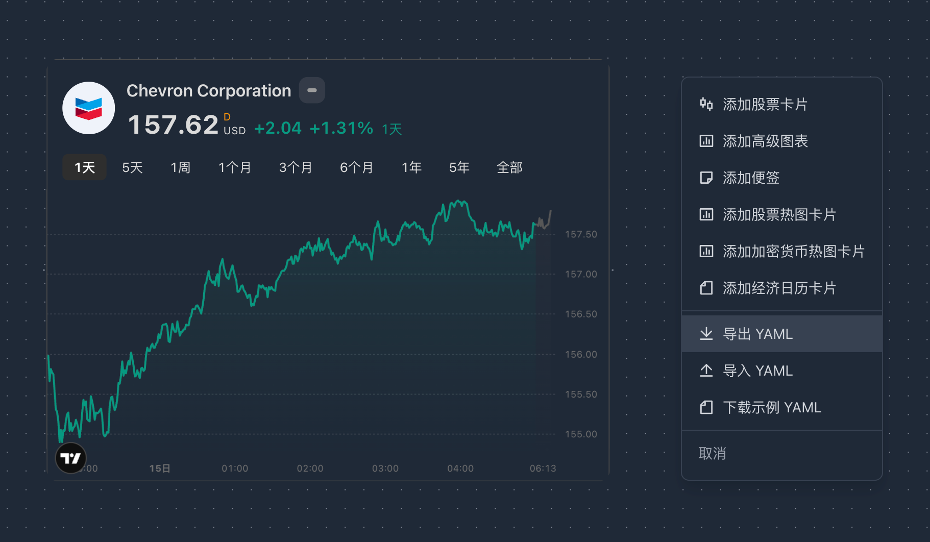Click the 157.62 price value
Image resolution: width=930 pixels, height=542 pixels.
click(173, 125)
